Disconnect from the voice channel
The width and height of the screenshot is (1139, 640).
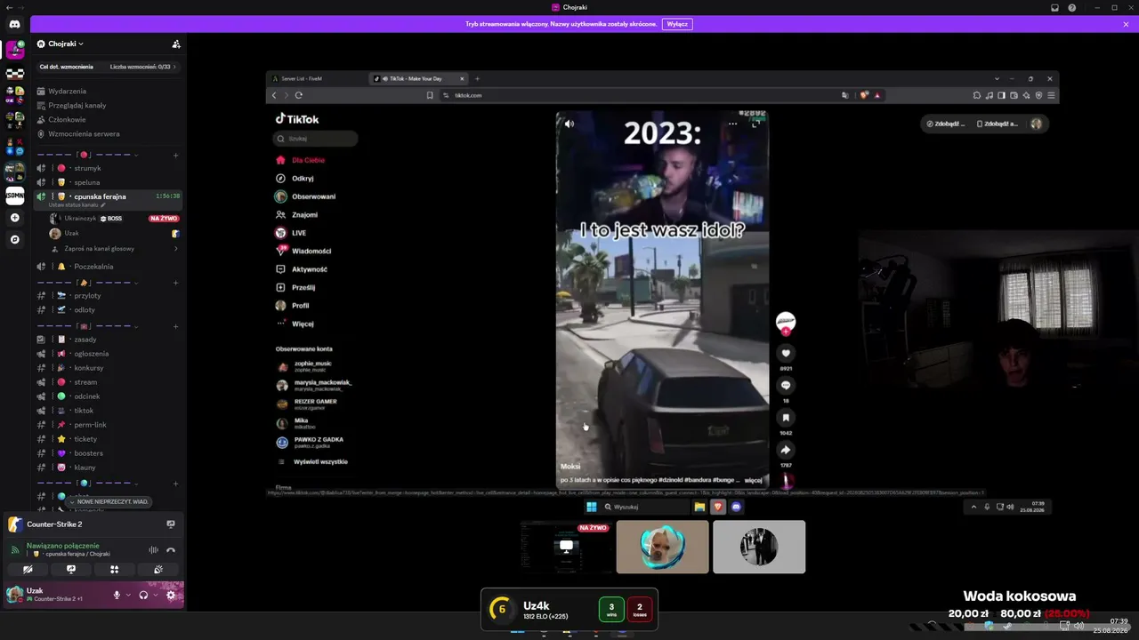(171, 550)
